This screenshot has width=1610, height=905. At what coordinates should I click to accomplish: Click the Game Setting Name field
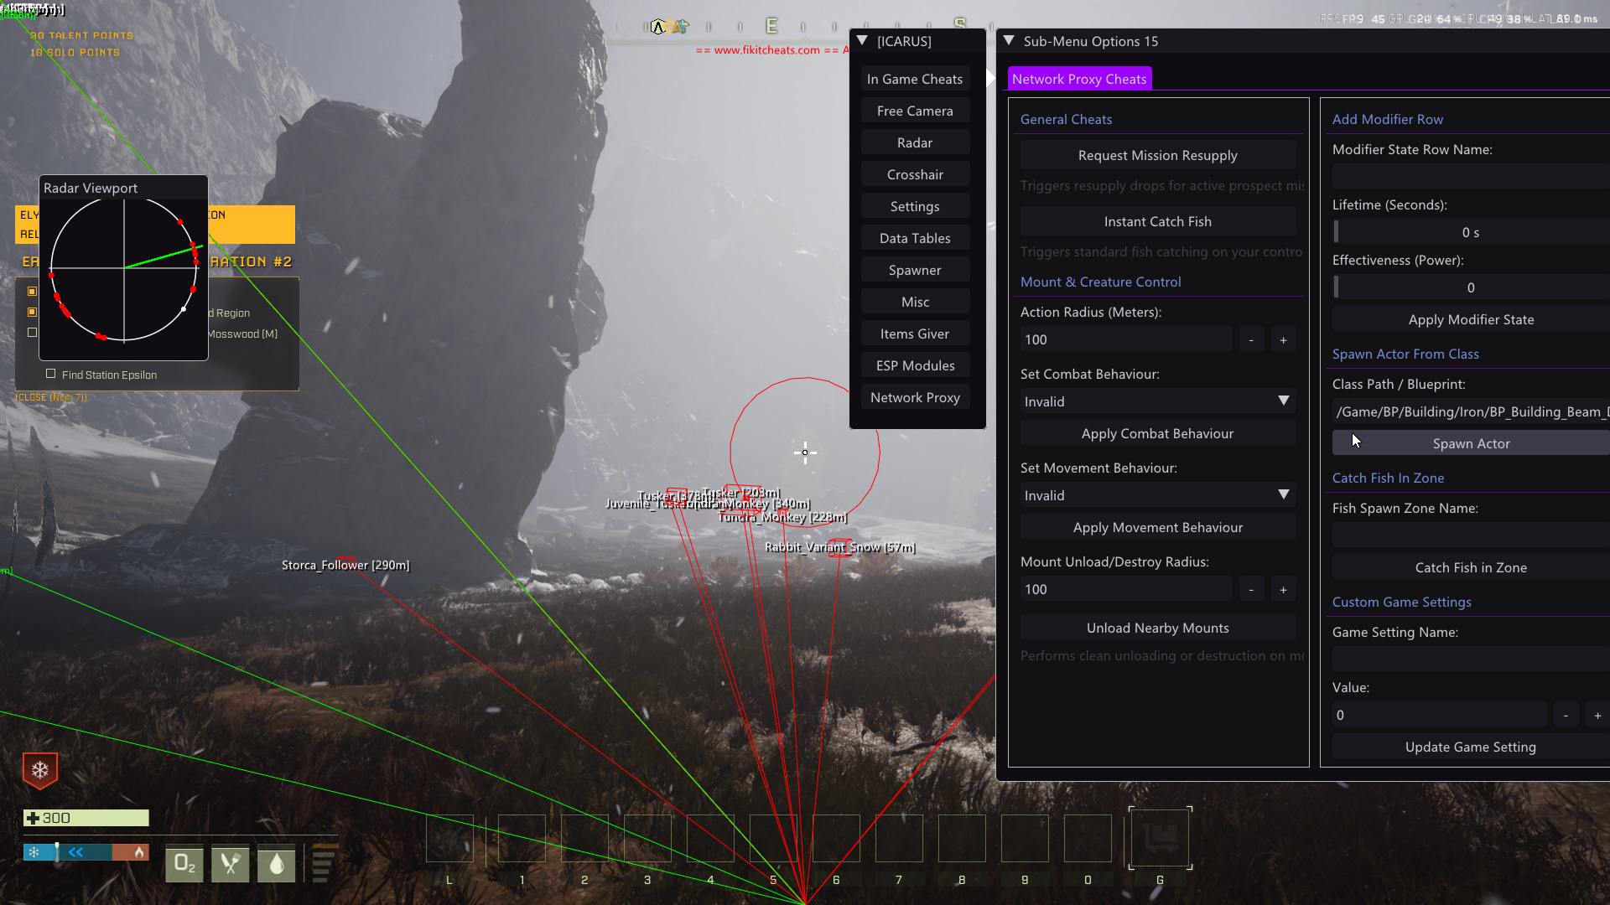pos(1471,659)
